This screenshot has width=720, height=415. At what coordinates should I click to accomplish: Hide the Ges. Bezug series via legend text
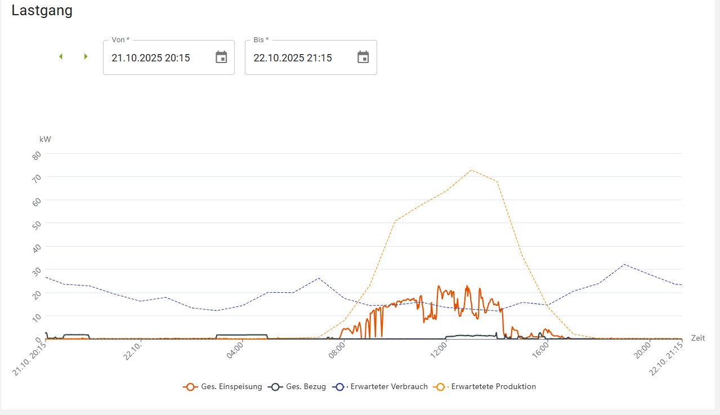pos(306,387)
